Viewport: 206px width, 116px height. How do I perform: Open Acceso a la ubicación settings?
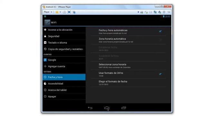64,30
